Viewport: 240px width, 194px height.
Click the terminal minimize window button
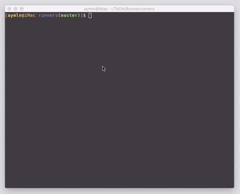pos(16,9)
